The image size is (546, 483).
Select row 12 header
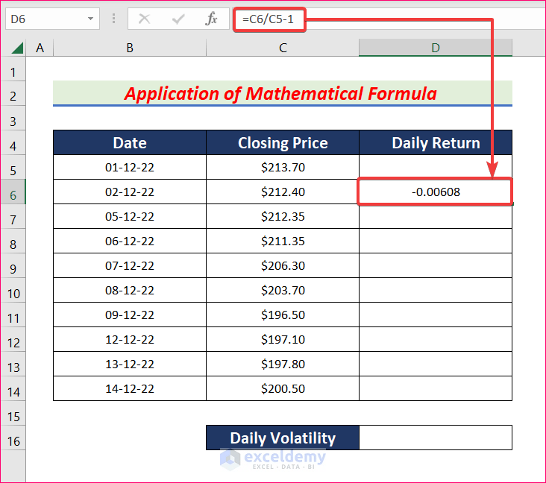point(13,340)
